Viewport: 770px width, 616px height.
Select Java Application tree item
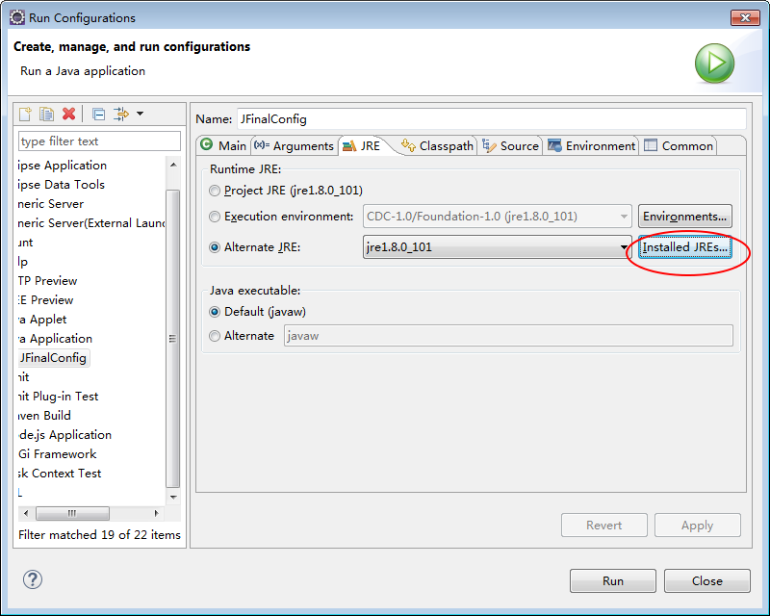click(x=55, y=339)
